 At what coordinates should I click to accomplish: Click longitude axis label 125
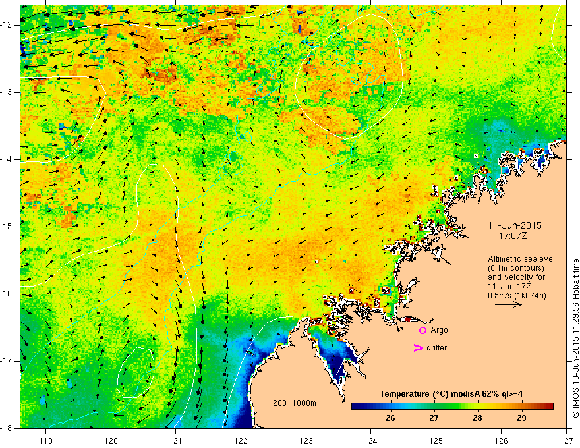point(436,441)
